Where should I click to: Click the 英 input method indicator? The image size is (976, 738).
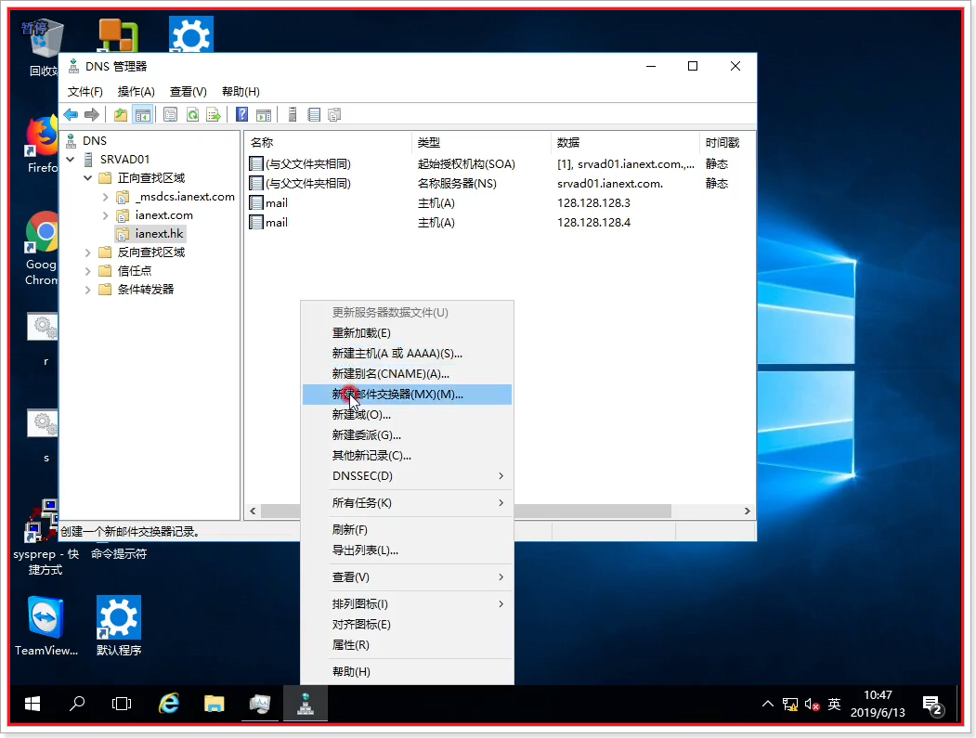tap(834, 705)
